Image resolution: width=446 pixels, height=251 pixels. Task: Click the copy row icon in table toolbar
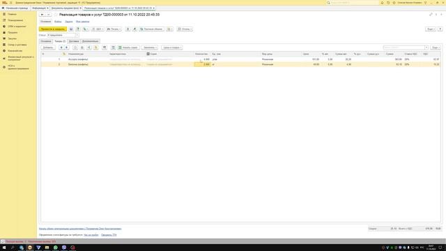pos(75,47)
